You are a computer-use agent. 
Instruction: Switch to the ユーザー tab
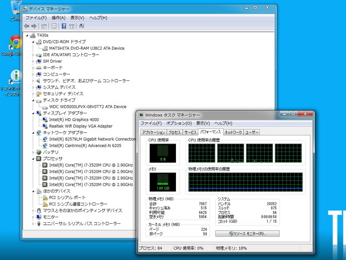pos(252,132)
